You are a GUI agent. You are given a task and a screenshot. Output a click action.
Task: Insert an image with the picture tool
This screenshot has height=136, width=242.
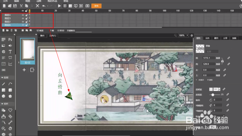click(x=3, y=46)
